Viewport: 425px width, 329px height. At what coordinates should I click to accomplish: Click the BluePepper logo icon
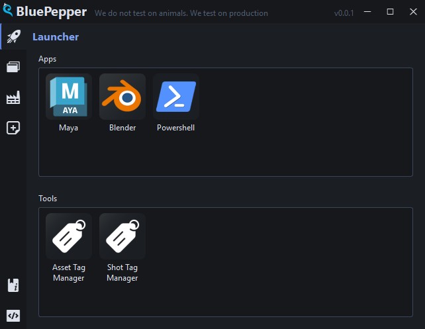[x=7, y=10]
